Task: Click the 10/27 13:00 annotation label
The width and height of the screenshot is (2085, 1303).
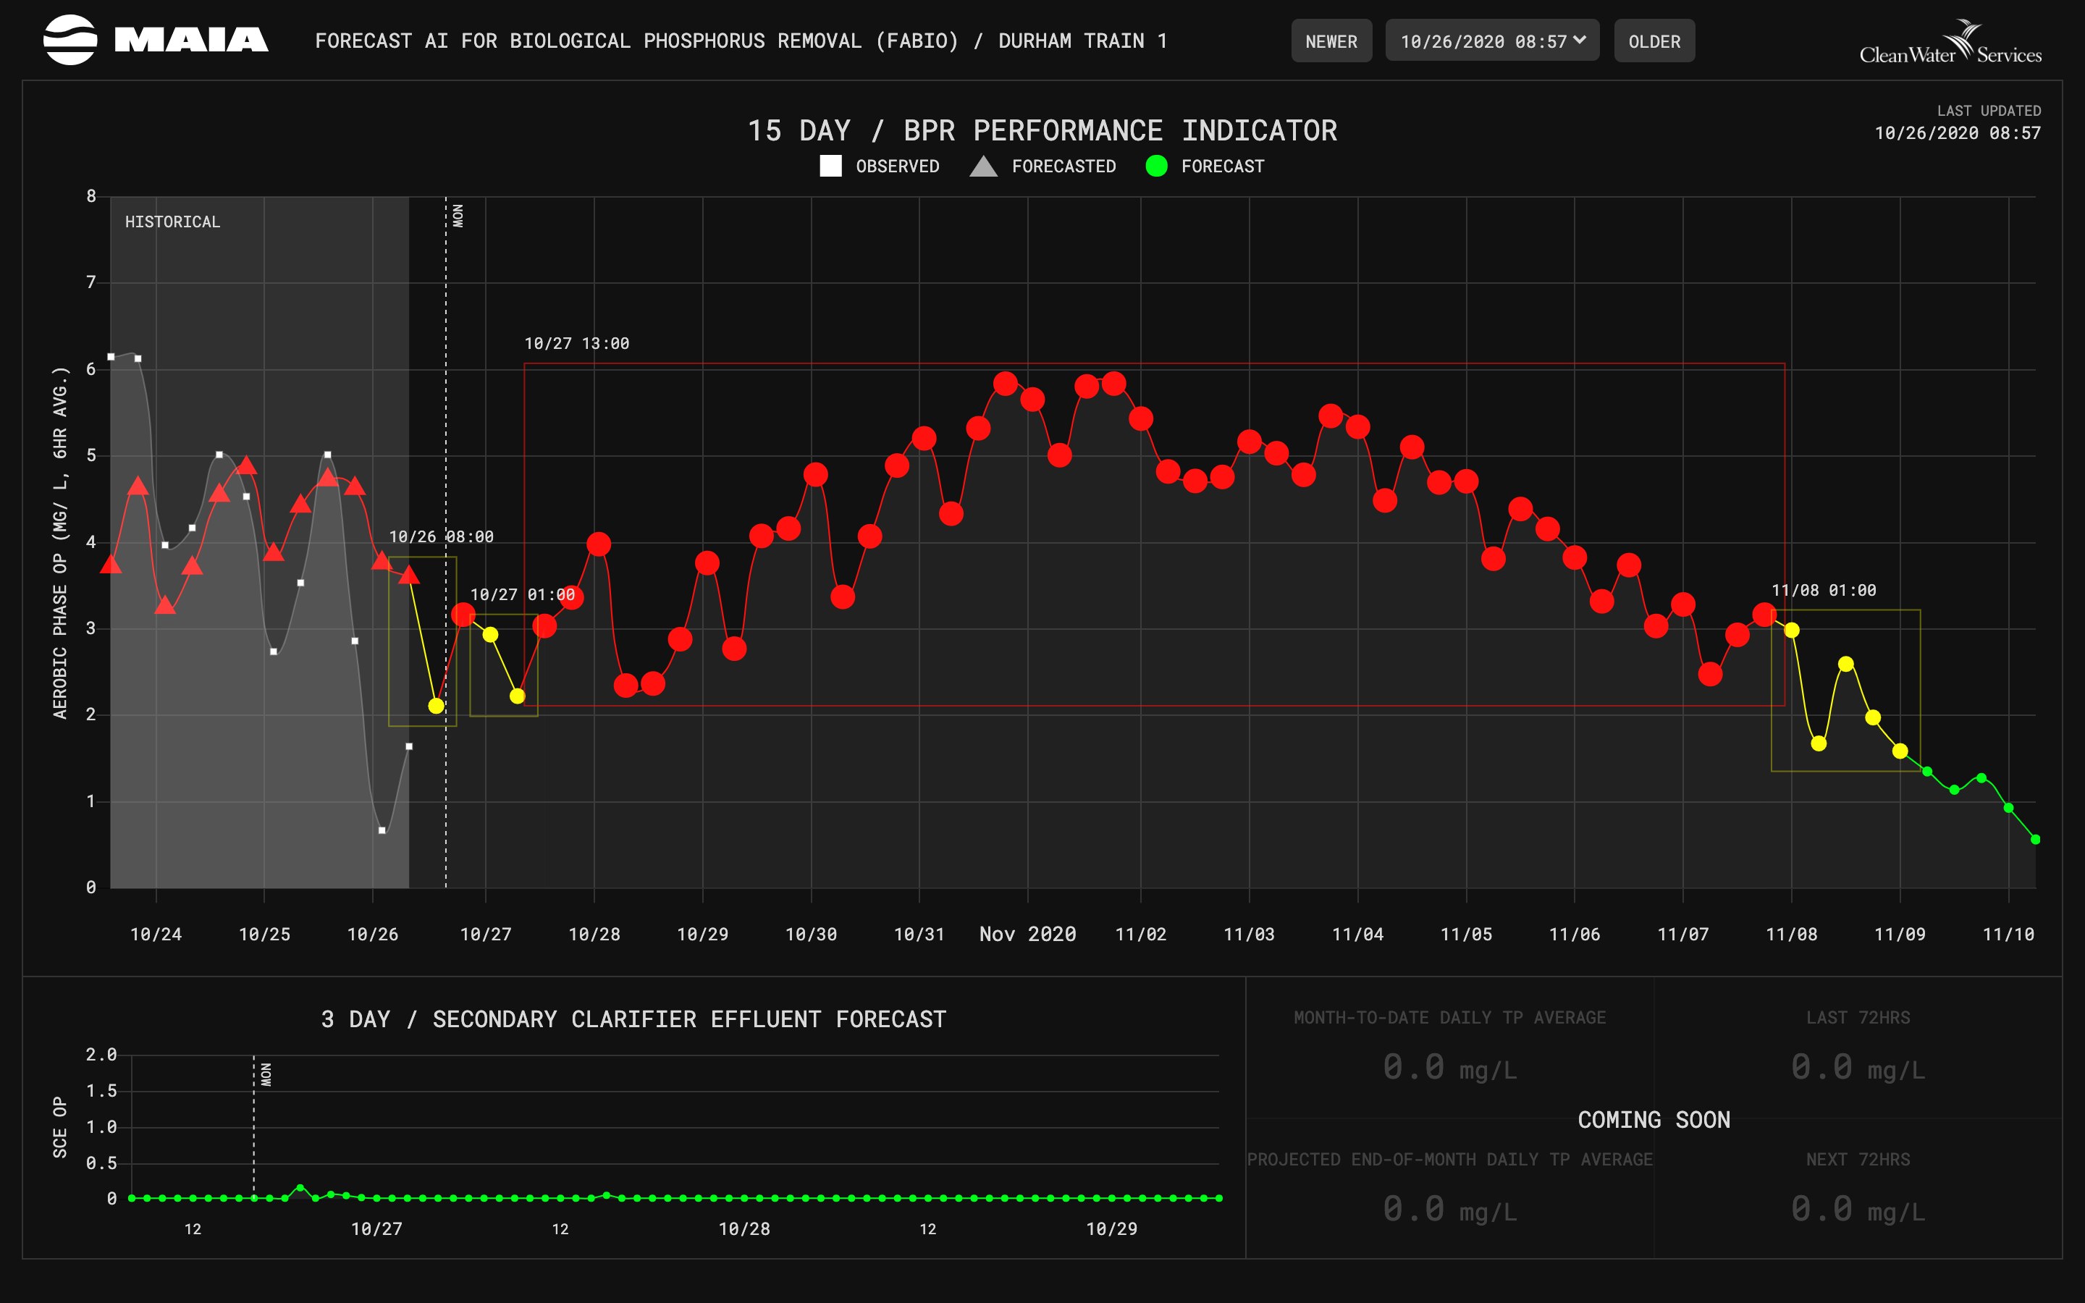Action: click(576, 344)
